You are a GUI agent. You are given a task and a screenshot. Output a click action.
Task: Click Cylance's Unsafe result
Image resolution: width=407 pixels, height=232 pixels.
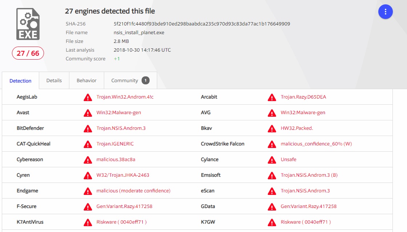pyautogui.click(x=288, y=159)
